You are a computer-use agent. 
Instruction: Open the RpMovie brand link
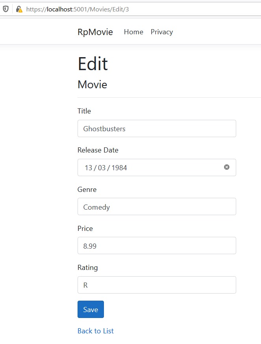(x=95, y=32)
